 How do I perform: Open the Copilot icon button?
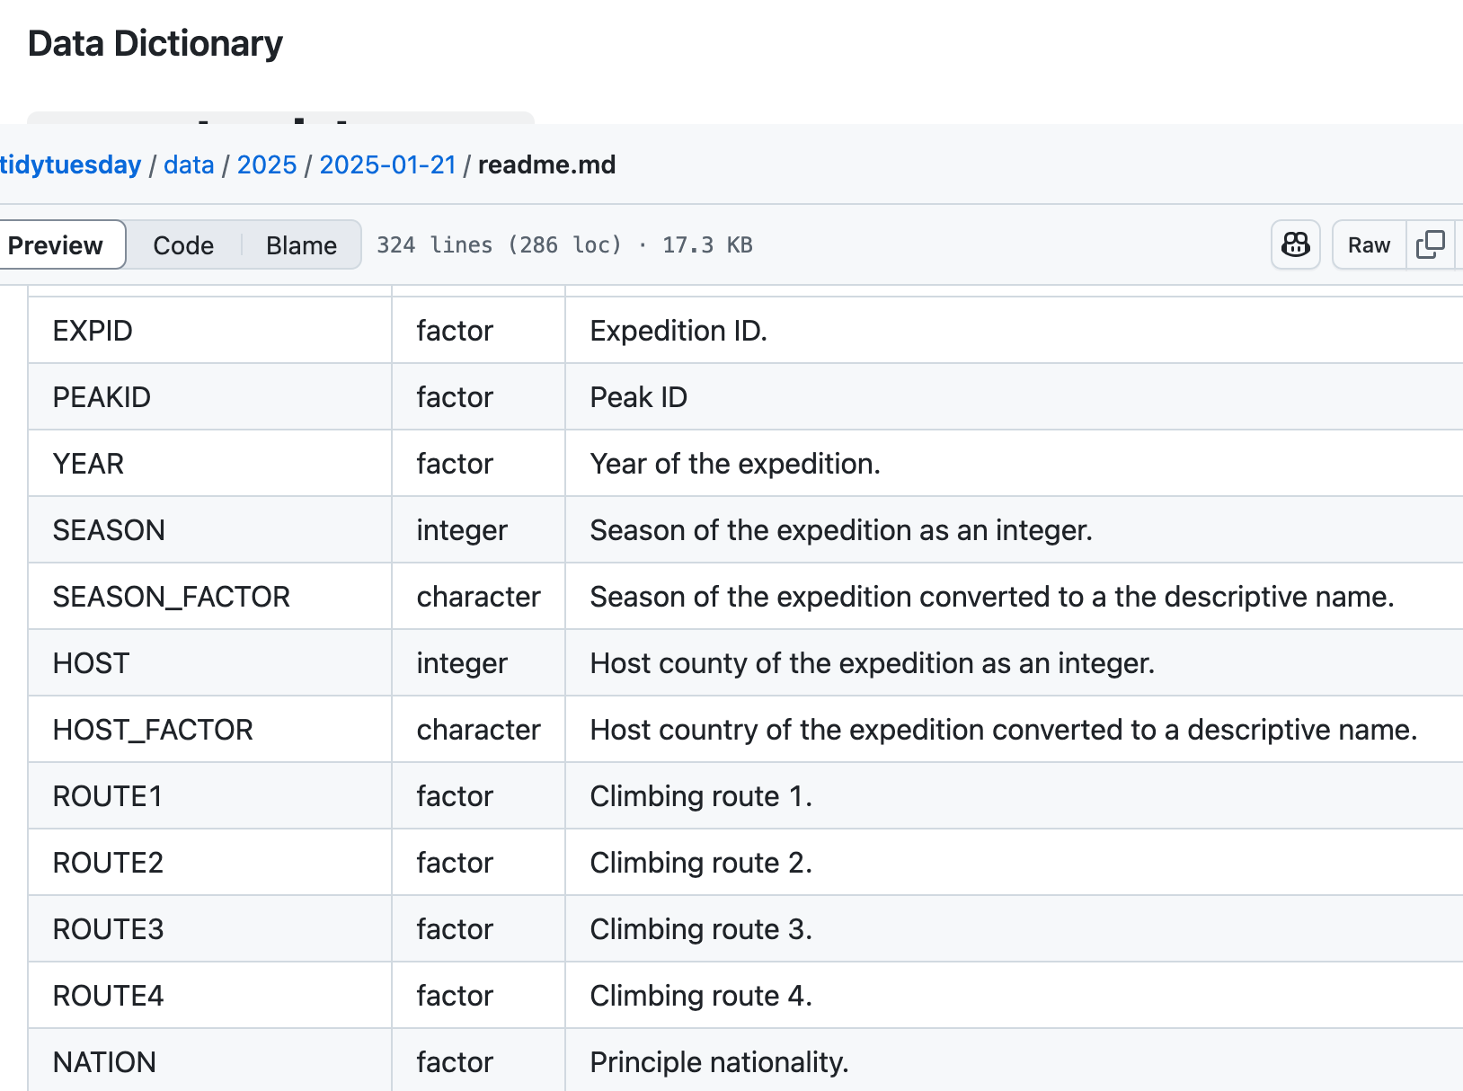coord(1295,244)
